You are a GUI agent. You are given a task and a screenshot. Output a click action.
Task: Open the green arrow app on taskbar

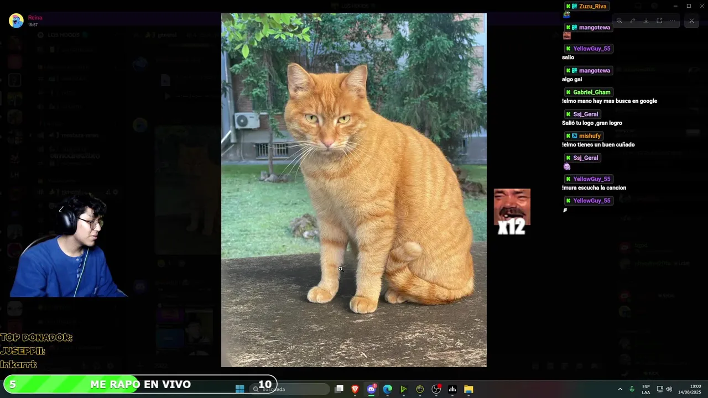pyautogui.click(x=404, y=389)
